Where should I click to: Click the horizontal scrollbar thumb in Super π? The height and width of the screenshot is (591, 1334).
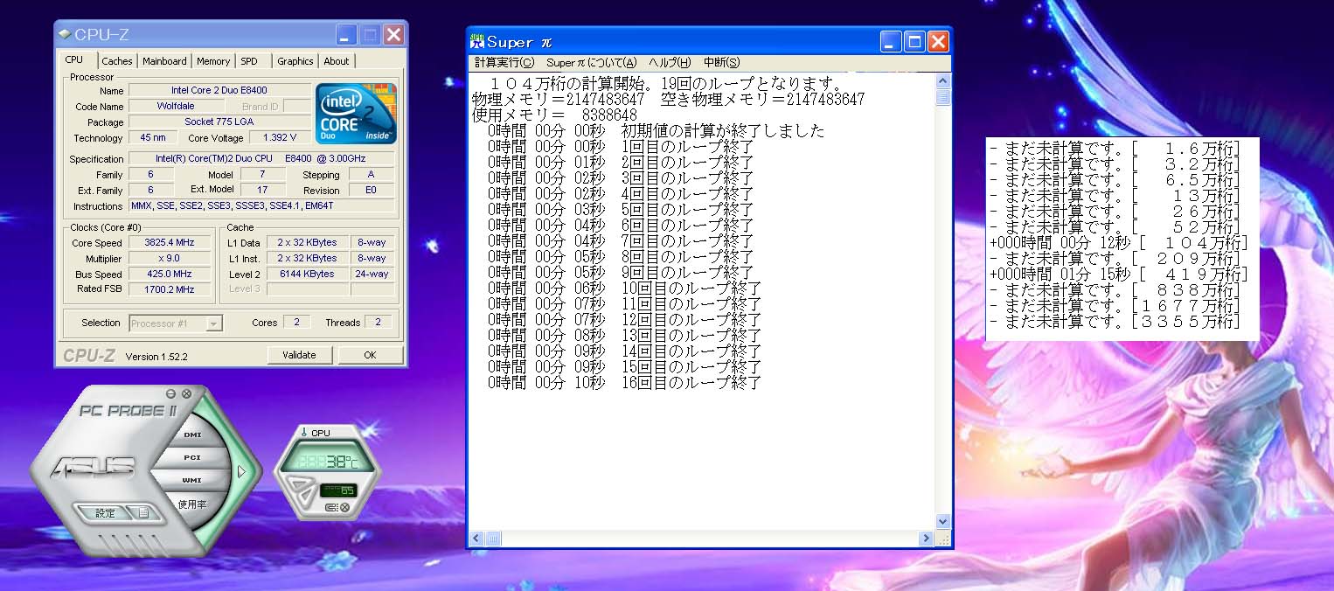(x=492, y=539)
